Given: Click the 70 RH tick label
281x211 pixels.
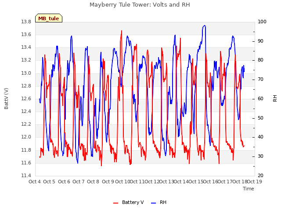Looking at the screenshot, I should click(260, 80).
